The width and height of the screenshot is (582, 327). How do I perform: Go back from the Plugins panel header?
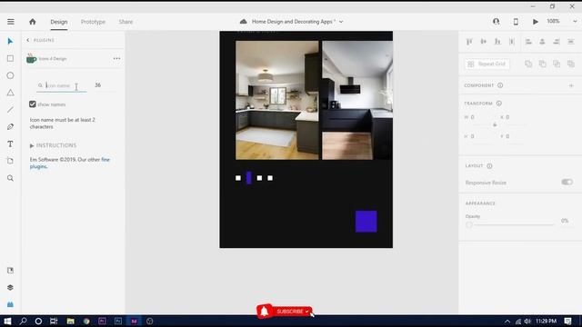point(28,40)
